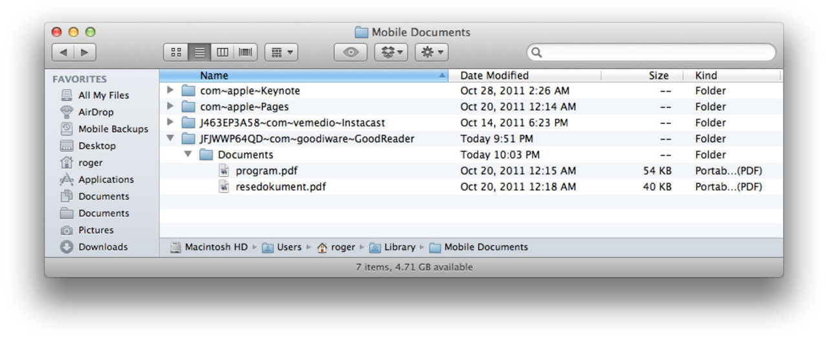Click the search magnifier icon

click(x=536, y=53)
